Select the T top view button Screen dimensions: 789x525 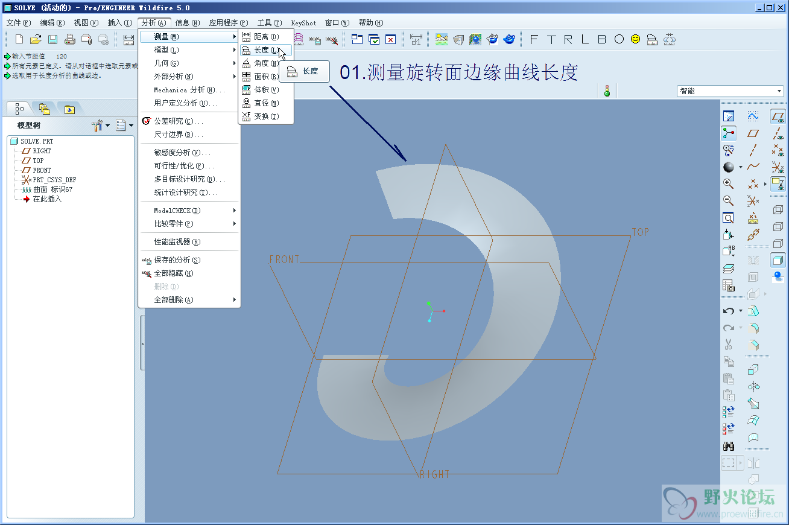click(551, 39)
